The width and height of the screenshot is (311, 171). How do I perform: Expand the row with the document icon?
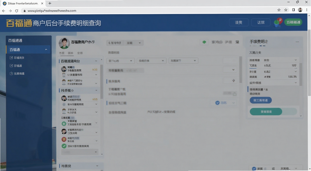pyautogui.click(x=96, y=75)
